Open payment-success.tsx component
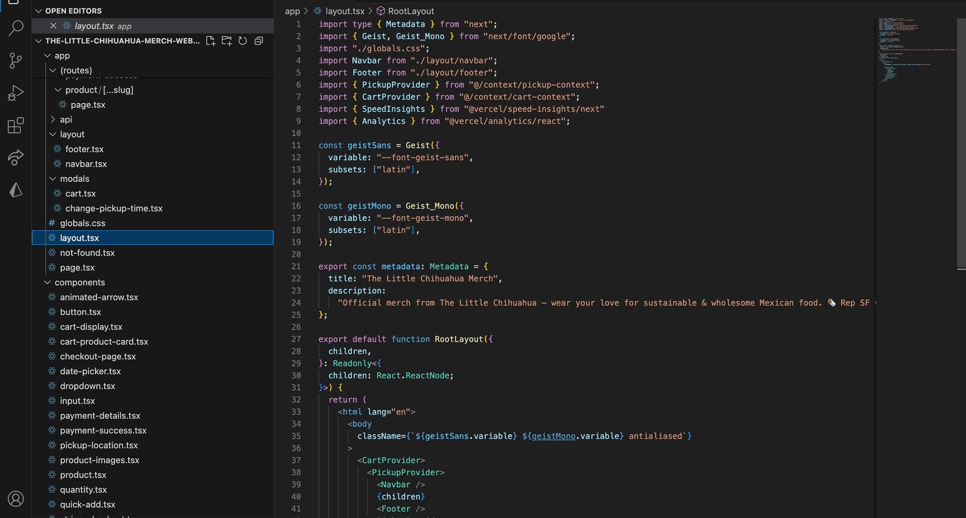The image size is (966, 518). [x=153, y=430]
